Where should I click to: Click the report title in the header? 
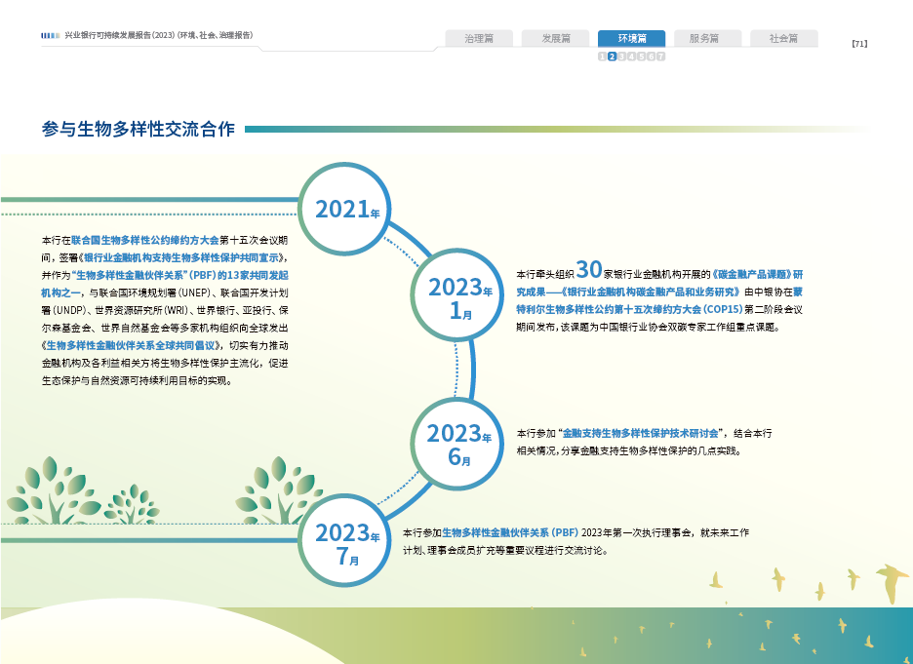click(x=159, y=35)
